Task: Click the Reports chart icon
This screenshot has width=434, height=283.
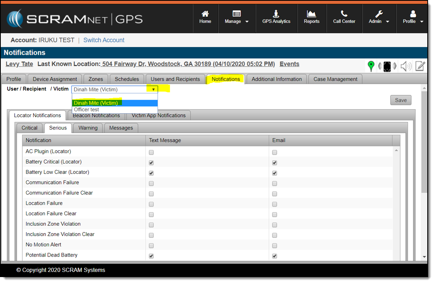Action: point(312,14)
